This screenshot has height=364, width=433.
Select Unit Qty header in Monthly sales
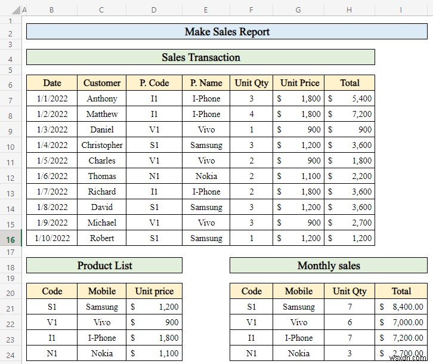[x=350, y=291]
